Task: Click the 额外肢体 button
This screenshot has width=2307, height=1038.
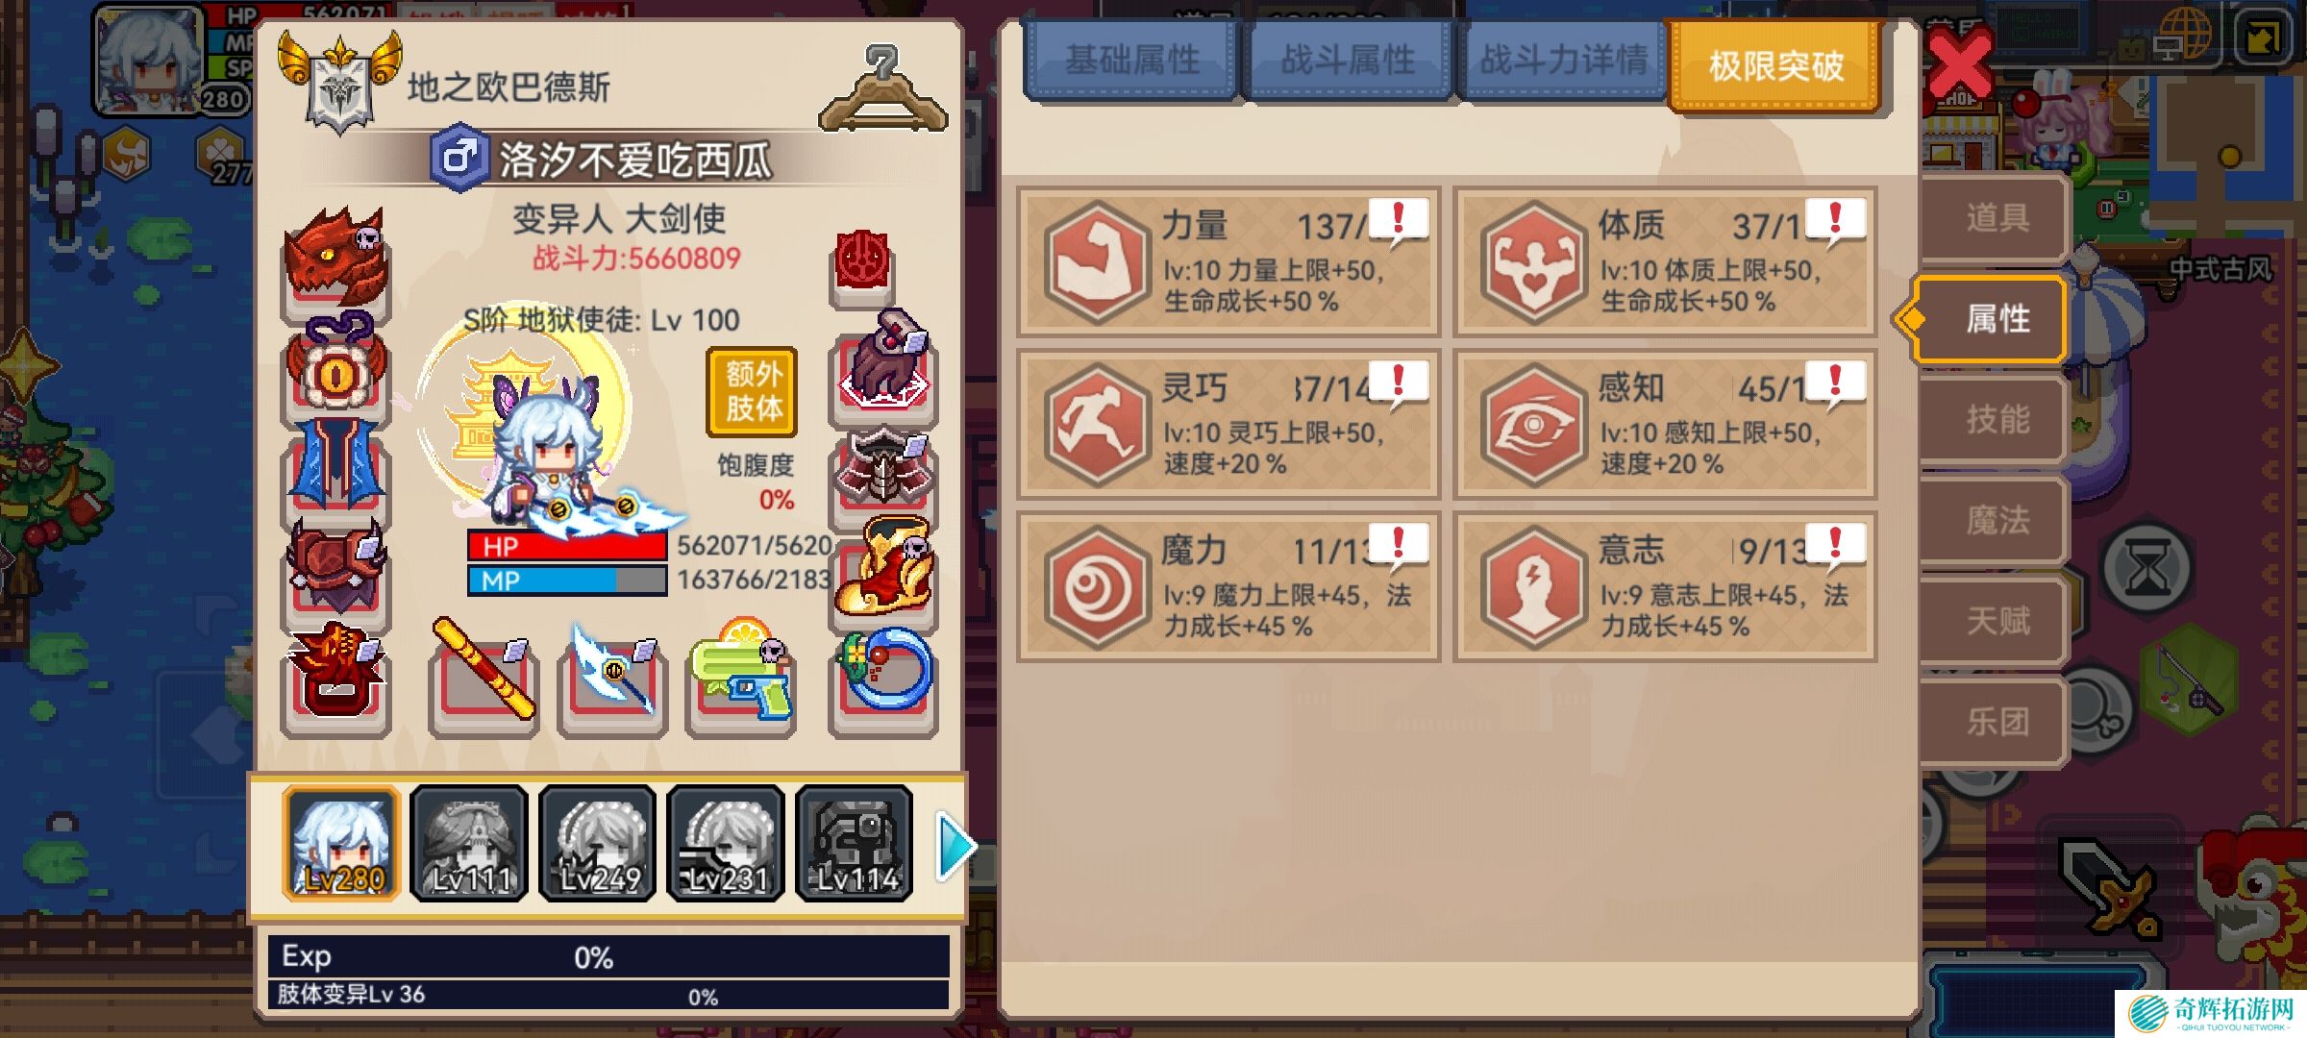Action: (753, 392)
